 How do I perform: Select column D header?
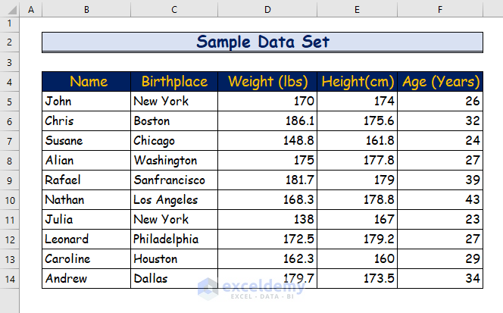click(x=267, y=9)
